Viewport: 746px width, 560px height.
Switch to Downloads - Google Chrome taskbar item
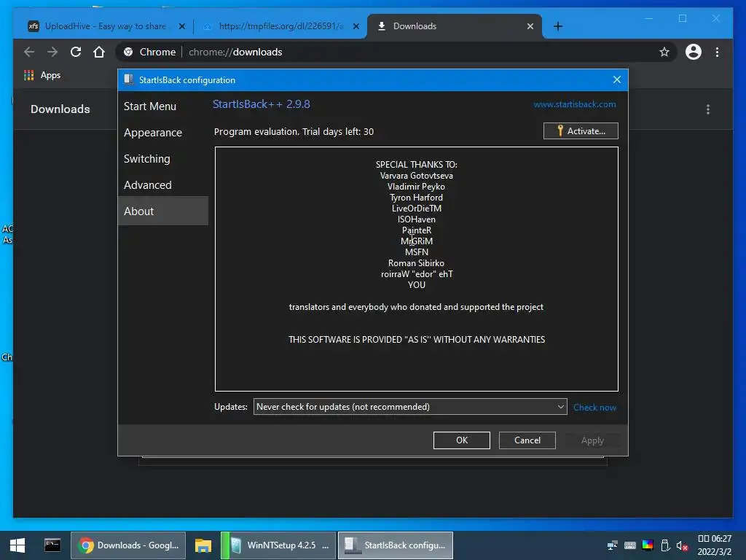[x=128, y=545]
